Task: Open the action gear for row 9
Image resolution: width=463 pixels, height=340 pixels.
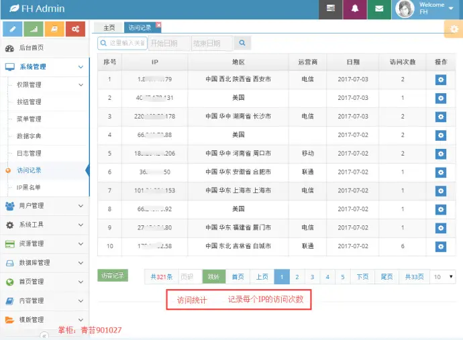Action: pyautogui.click(x=441, y=228)
